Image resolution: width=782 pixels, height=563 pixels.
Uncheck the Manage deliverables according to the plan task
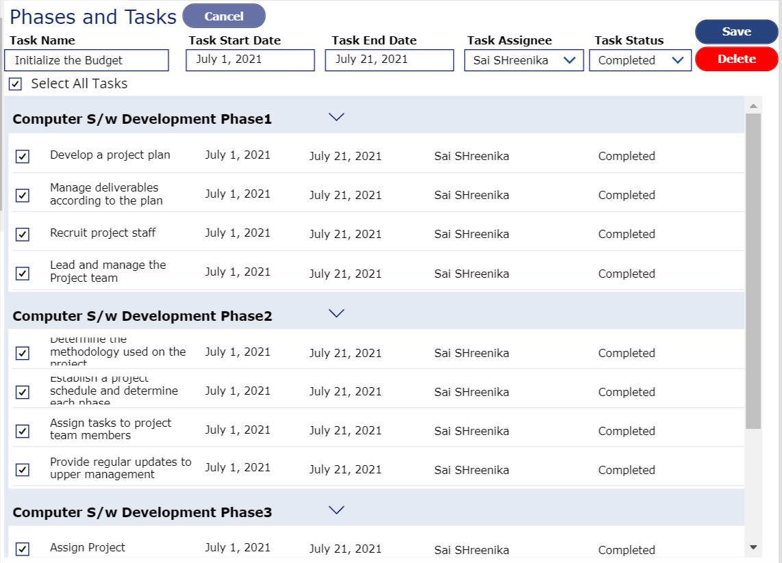(x=23, y=195)
